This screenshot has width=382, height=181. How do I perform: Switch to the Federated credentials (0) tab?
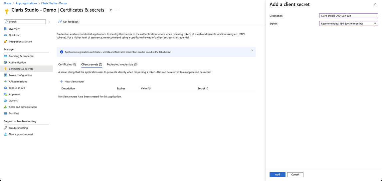coord(122,65)
